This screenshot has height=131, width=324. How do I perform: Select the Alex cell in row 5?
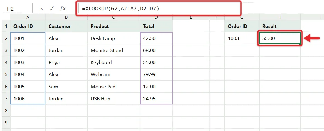point(67,74)
